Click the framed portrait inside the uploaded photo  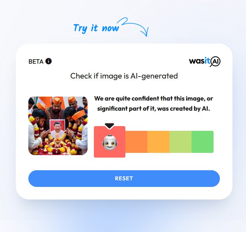pyautogui.click(x=57, y=128)
